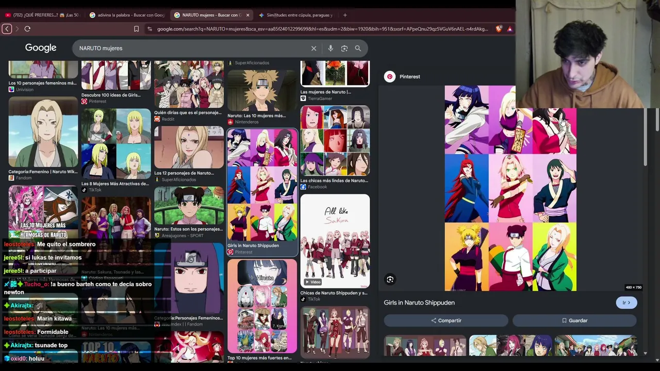Image resolution: width=660 pixels, height=371 pixels.
Task: Click 'Los 10 personajes femeninos más' caption
Action: (x=42, y=83)
